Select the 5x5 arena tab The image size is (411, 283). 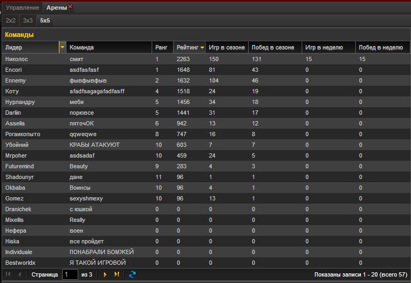[x=45, y=20]
